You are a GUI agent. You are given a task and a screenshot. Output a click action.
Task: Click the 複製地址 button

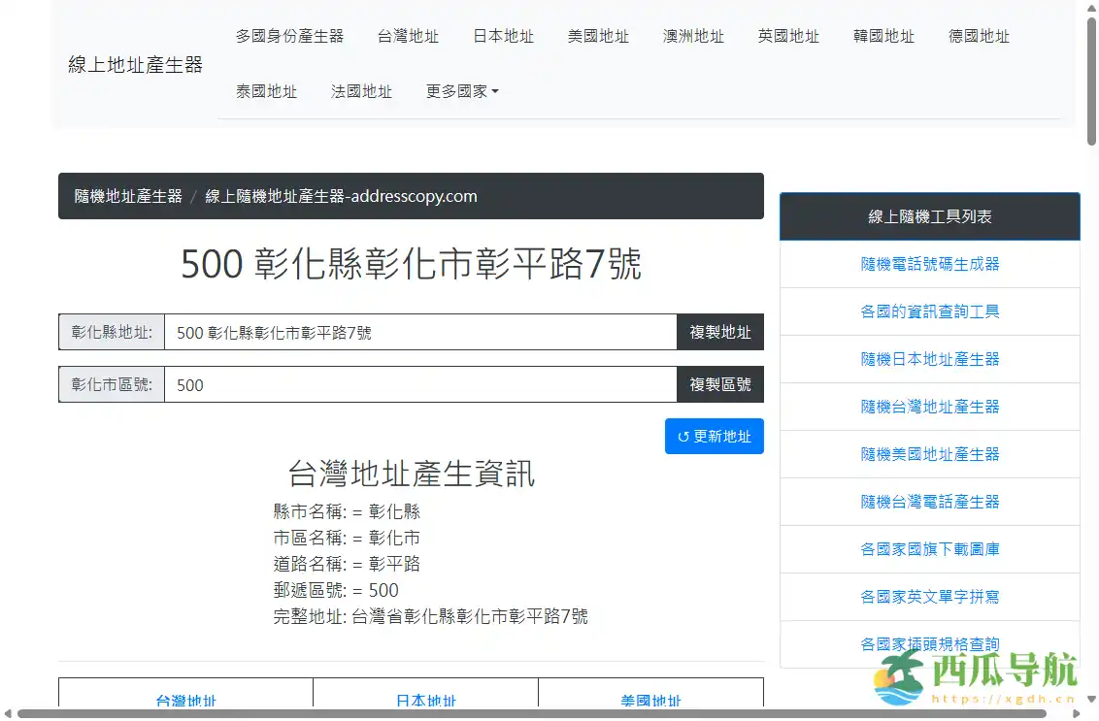[720, 332]
